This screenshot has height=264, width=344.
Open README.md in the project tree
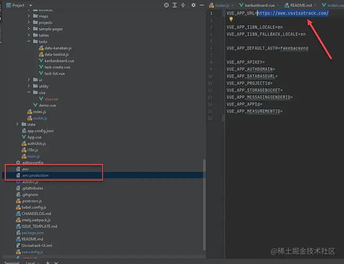pyautogui.click(x=32, y=239)
